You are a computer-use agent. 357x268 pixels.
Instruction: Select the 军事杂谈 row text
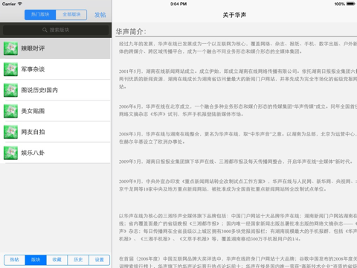pyautogui.click(x=33, y=69)
